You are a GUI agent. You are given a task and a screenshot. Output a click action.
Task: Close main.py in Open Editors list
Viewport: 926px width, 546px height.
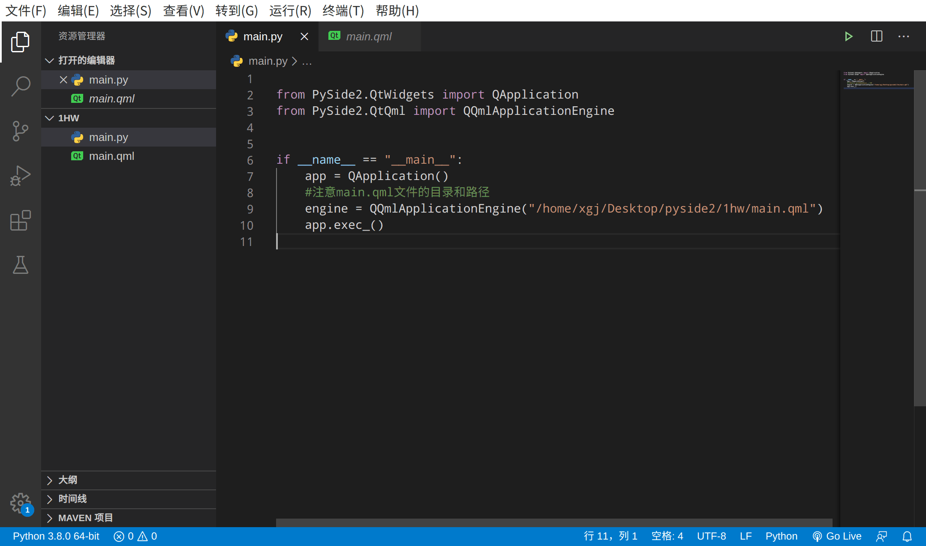pos(63,80)
